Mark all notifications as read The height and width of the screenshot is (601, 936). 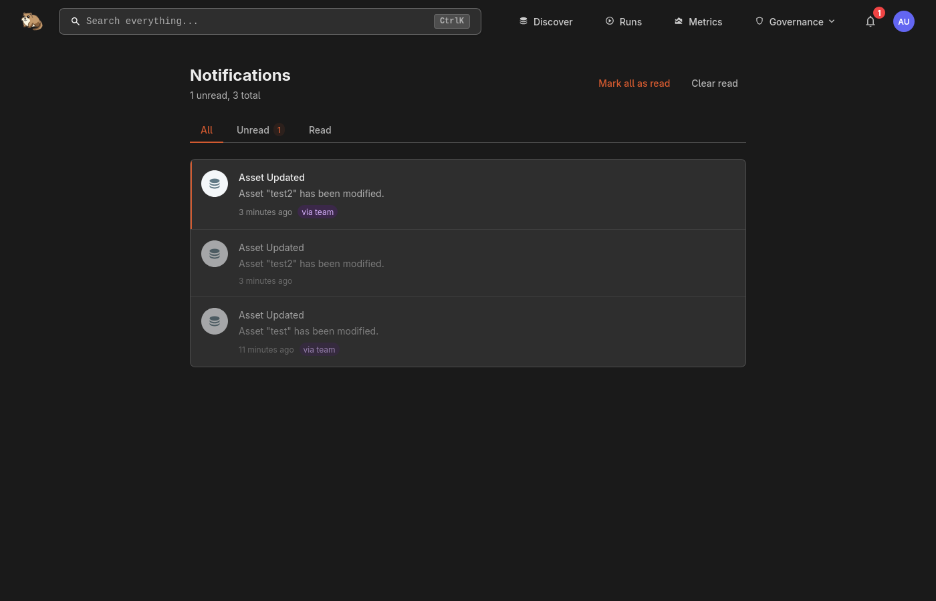click(634, 83)
